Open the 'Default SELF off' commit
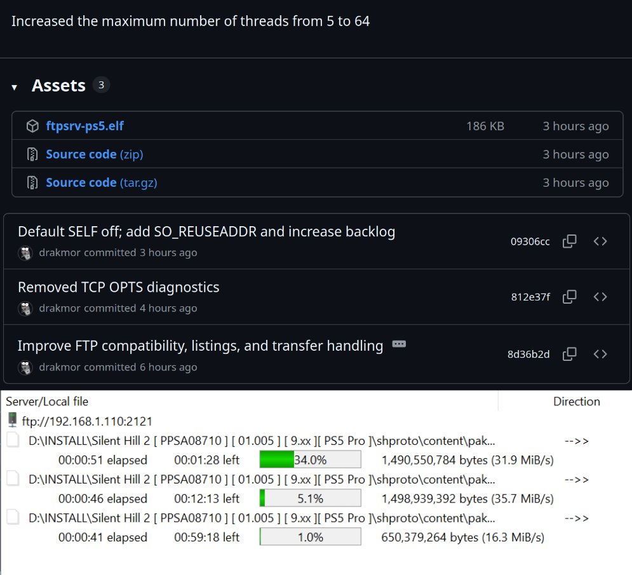 (x=206, y=232)
